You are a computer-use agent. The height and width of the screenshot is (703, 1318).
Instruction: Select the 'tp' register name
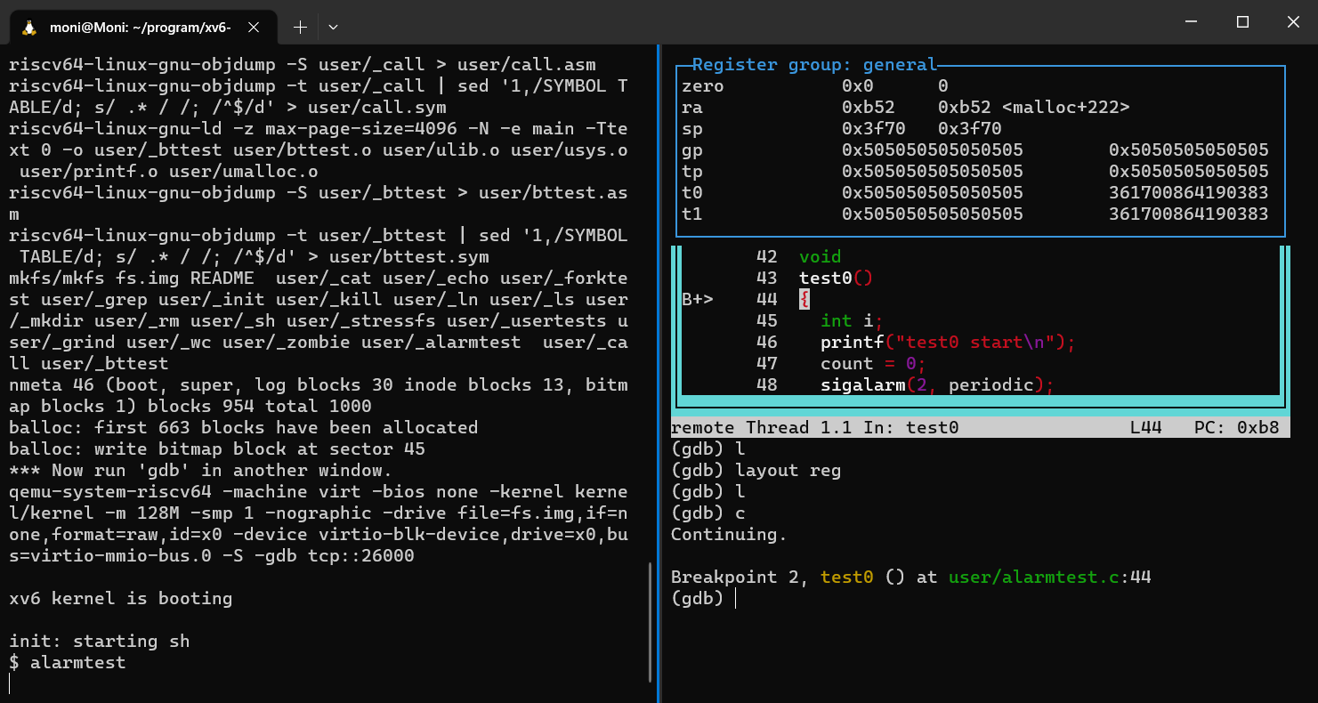pos(692,172)
